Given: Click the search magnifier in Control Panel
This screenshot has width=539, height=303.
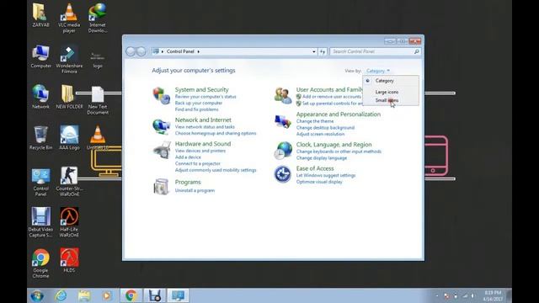Looking at the screenshot, I should (416, 51).
